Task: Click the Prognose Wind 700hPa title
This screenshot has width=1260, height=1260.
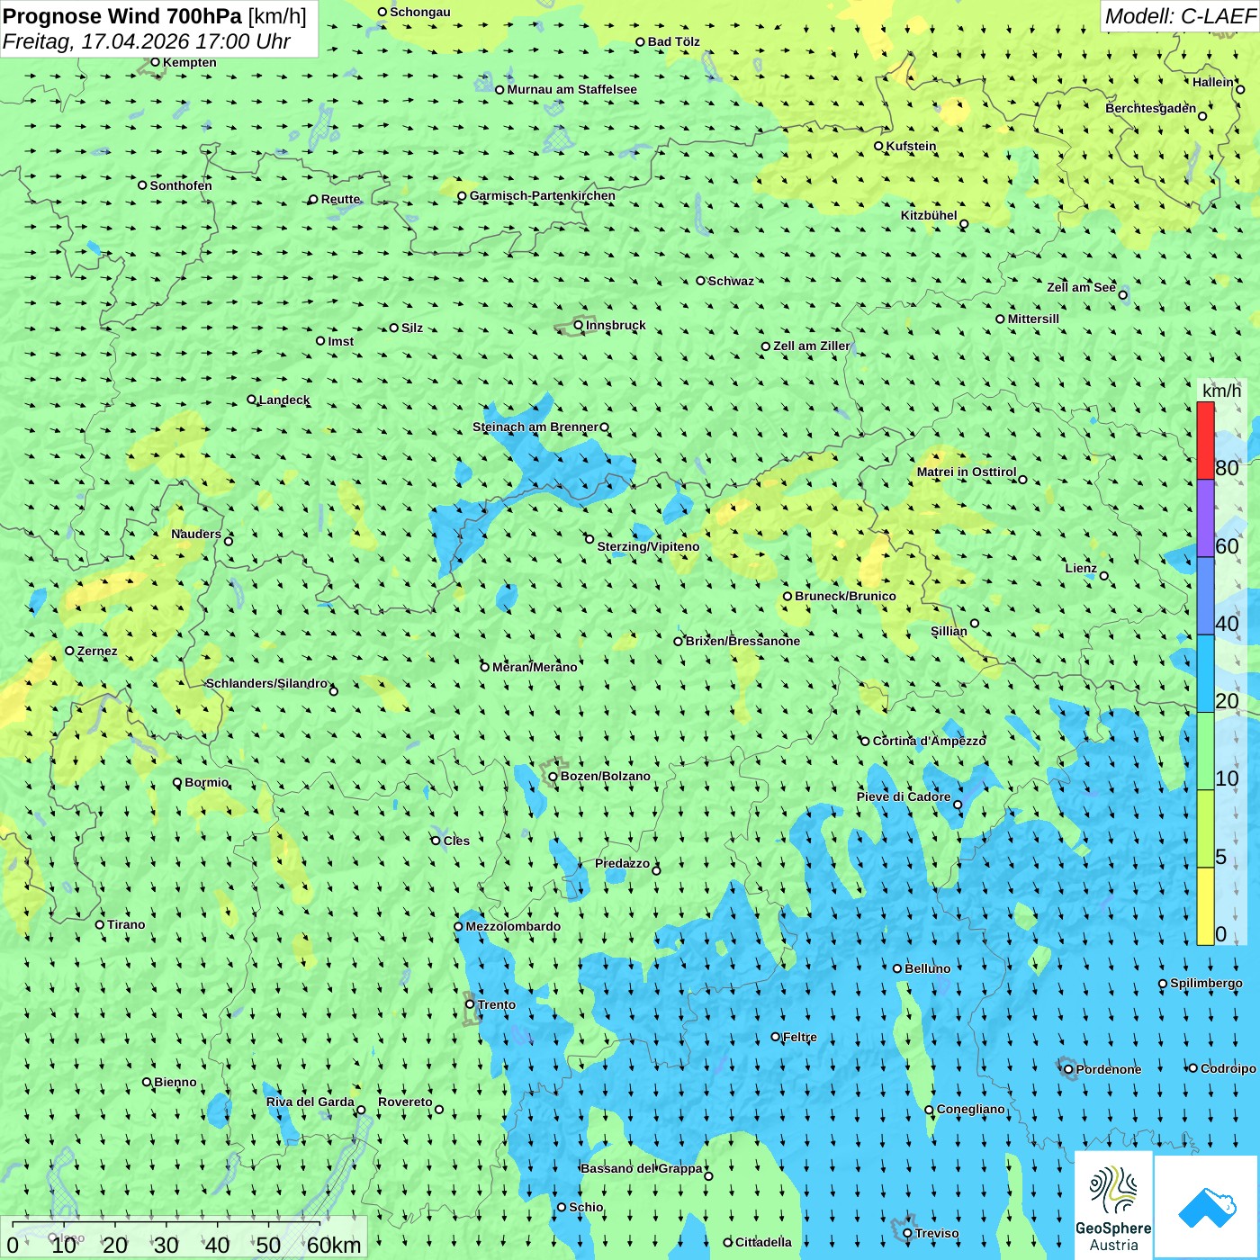Action: 122,16
